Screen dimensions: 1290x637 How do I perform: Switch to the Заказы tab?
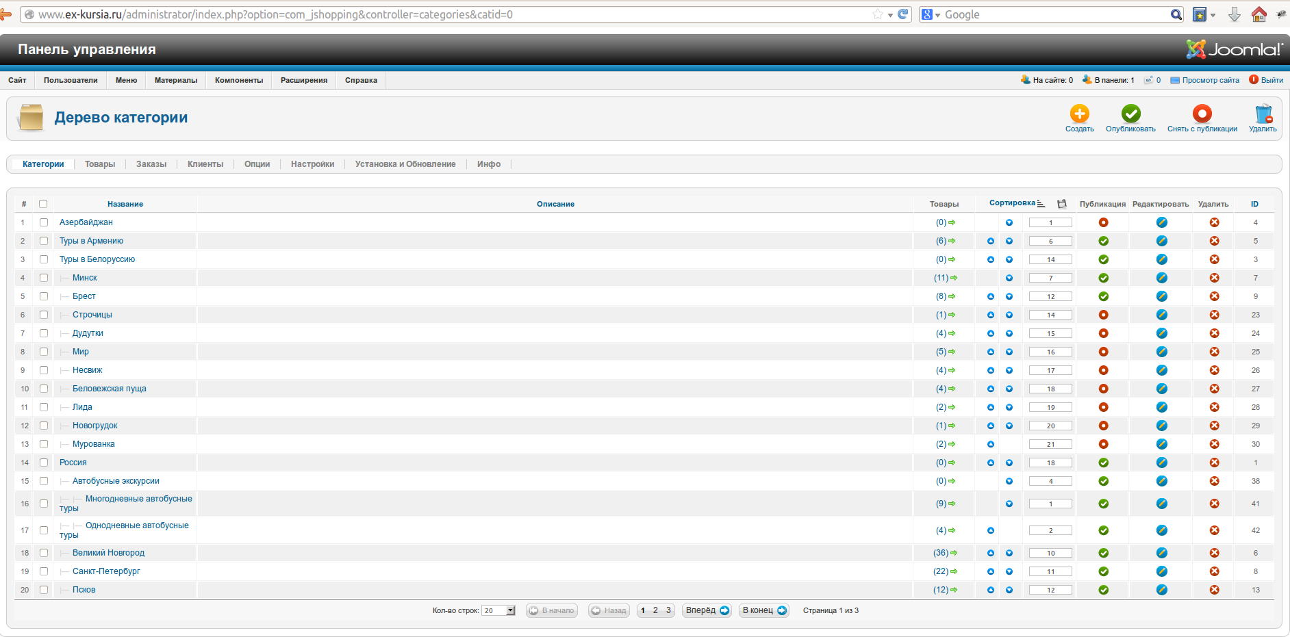151,164
